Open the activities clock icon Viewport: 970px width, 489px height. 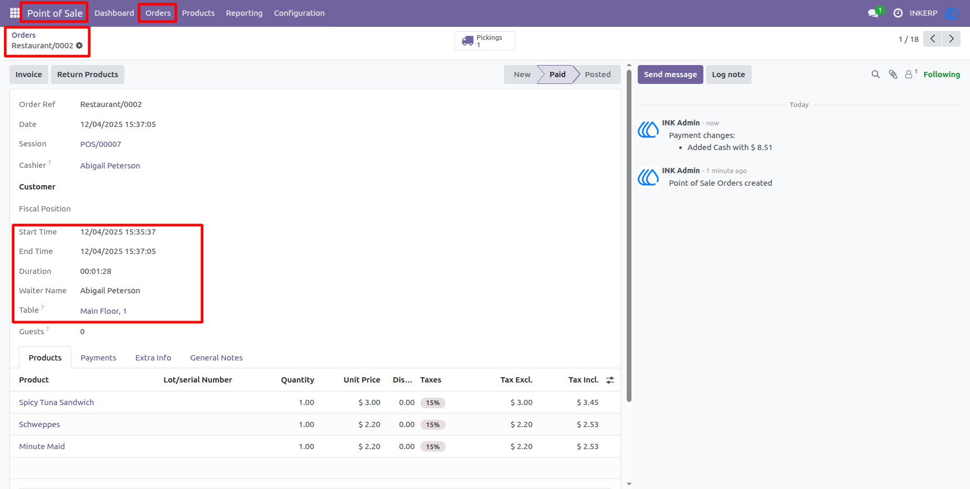[898, 13]
